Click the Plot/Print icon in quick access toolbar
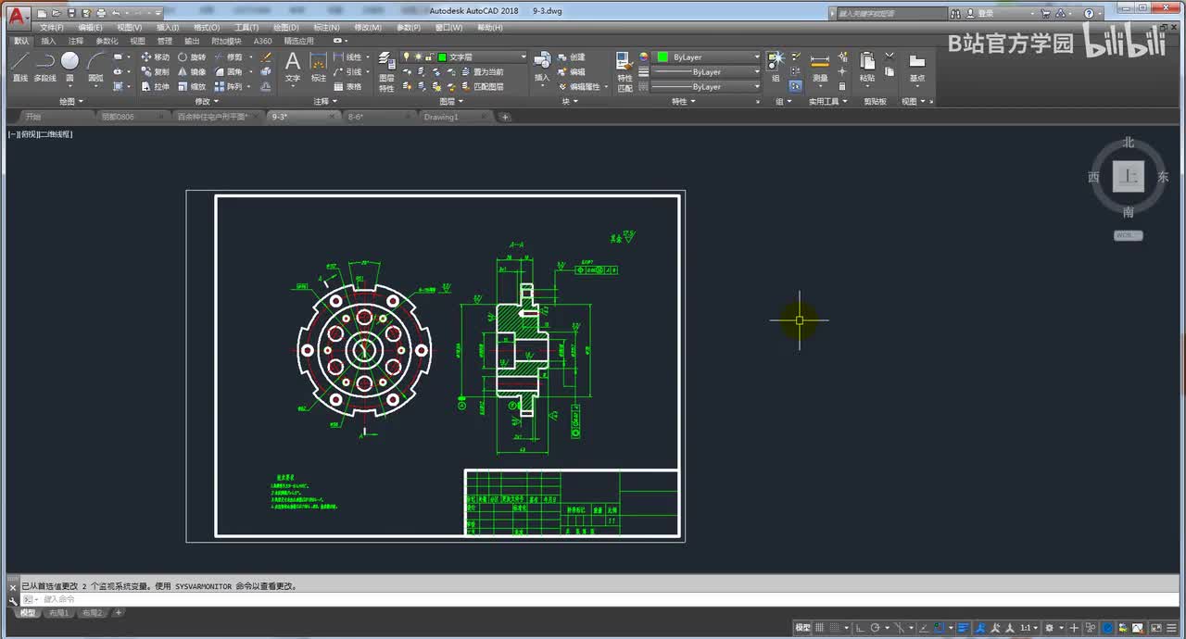The width and height of the screenshot is (1186, 639). coord(100,14)
